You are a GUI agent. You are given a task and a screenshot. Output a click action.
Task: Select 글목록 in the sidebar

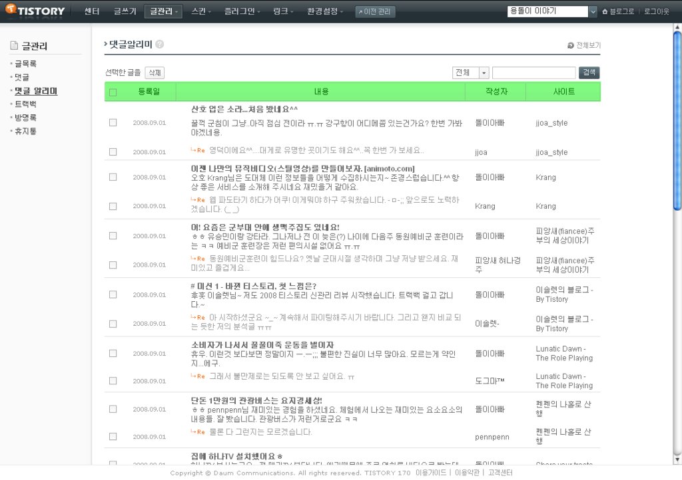click(x=25, y=64)
